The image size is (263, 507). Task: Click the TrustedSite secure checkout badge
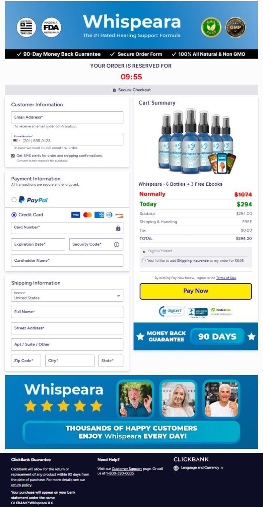pyautogui.click(x=221, y=311)
